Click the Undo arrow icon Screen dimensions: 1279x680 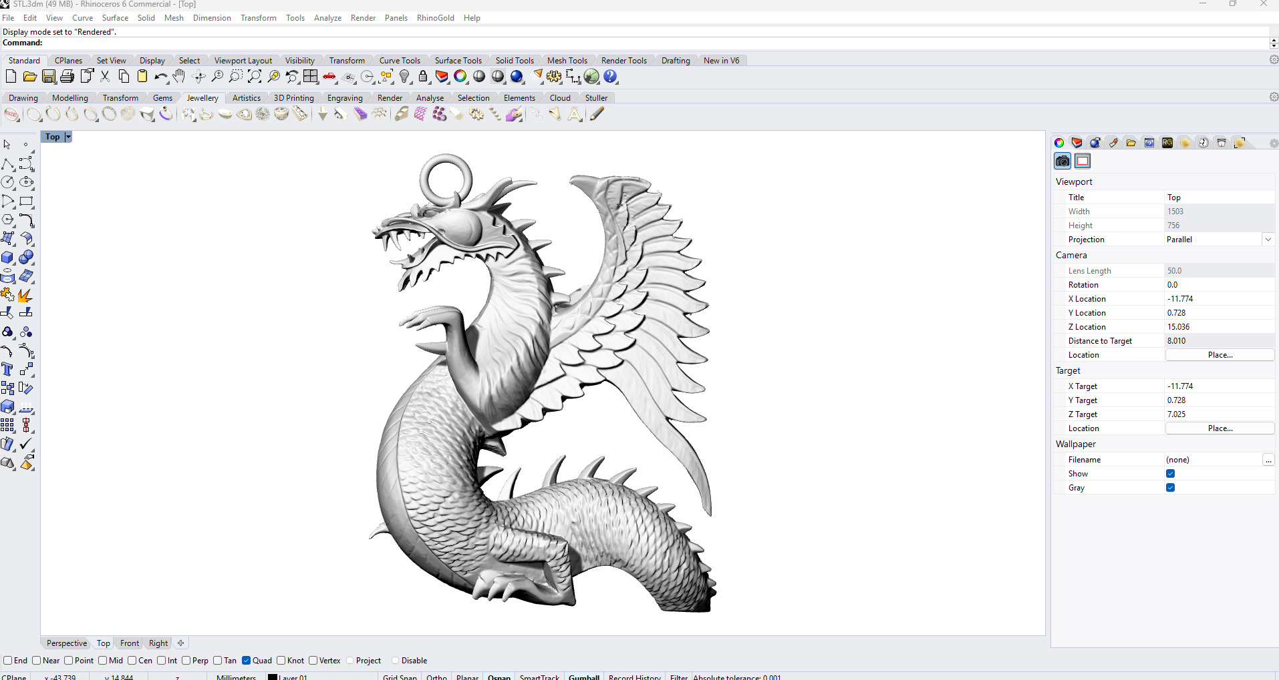[x=161, y=77]
